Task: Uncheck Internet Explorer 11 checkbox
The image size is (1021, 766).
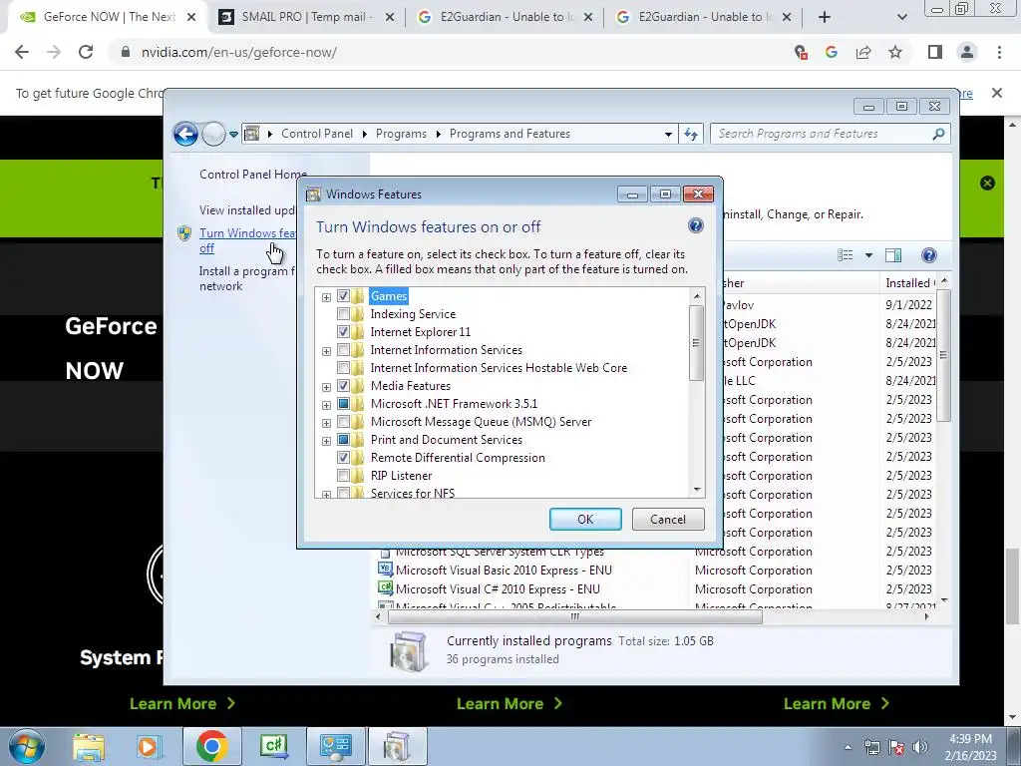Action: (343, 331)
